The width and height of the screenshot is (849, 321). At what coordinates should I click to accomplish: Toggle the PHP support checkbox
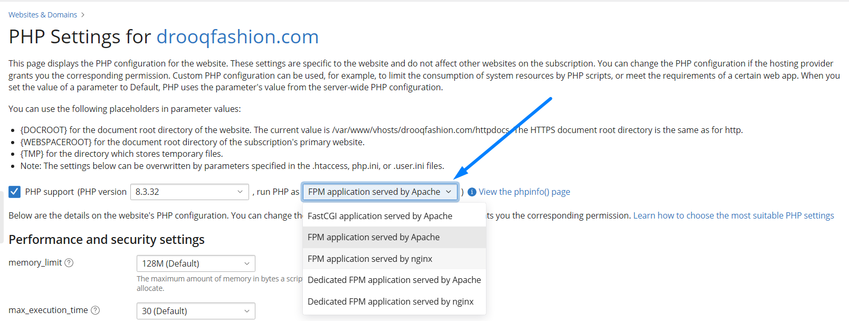coord(14,192)
